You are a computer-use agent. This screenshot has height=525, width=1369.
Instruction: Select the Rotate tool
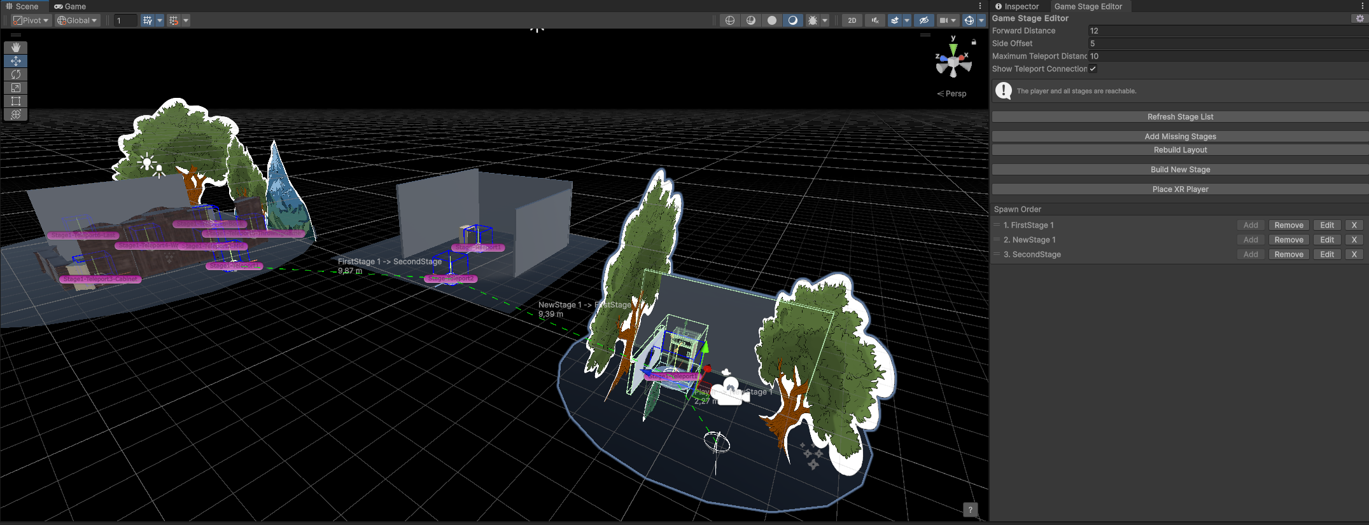16,74
